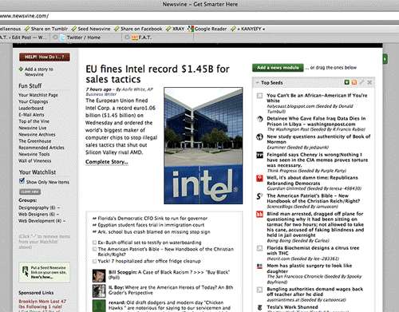The image size is (399, 312).
Task: Open the Designography group link
Action: pyautogui.click(x=37, y=207)
